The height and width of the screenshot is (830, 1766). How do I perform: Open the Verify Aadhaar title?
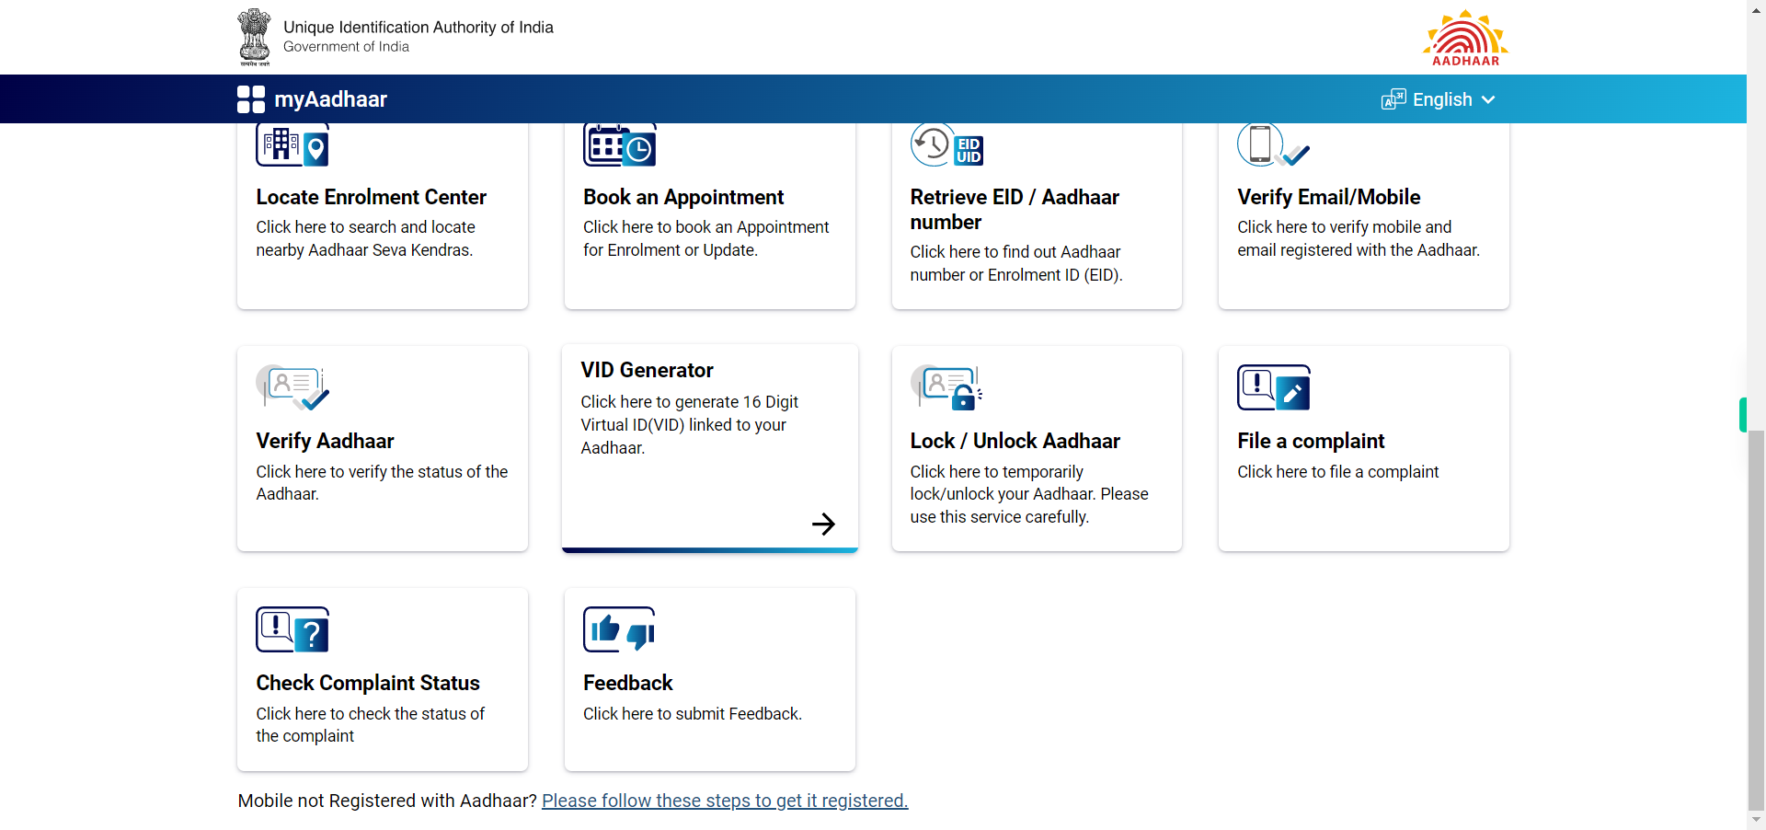(x=325, y=441)
